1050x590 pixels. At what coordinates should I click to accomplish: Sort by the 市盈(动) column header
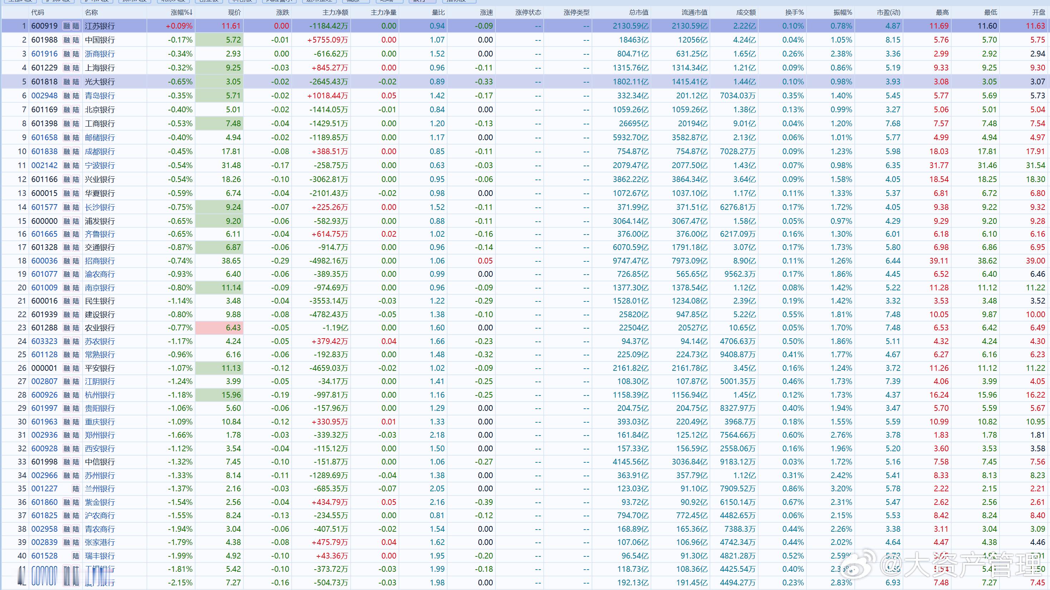[889, 13]
